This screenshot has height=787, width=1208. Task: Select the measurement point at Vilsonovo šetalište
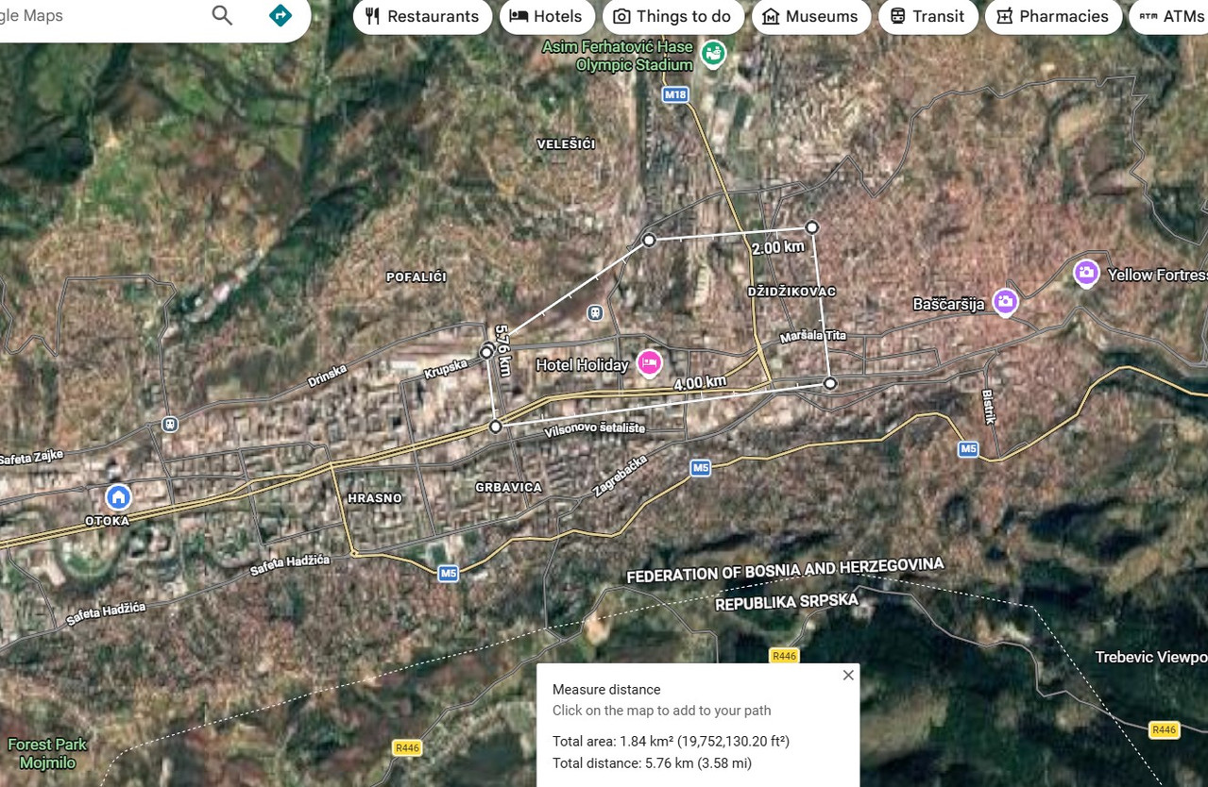coord(495,427)
